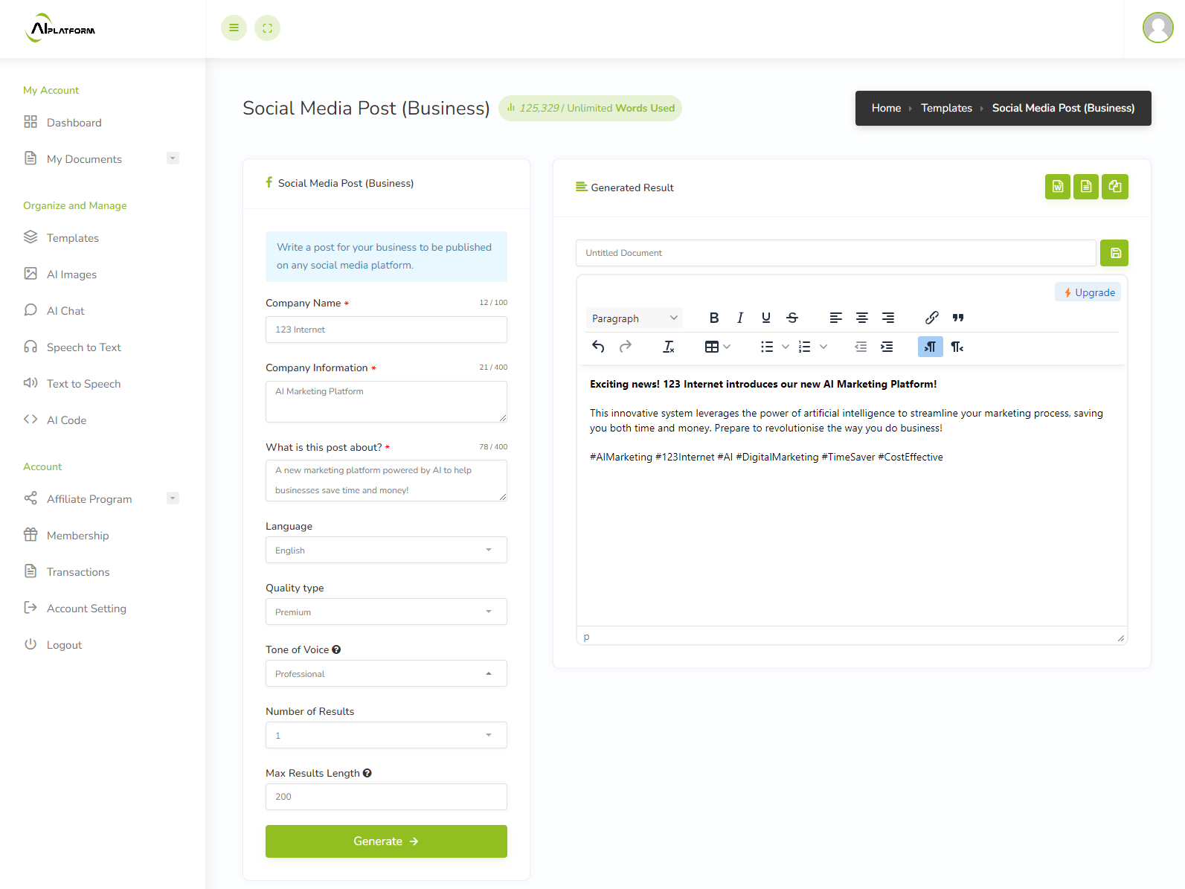
Task: Apply italic formatting in editor
Action: (x=740, y=318)
